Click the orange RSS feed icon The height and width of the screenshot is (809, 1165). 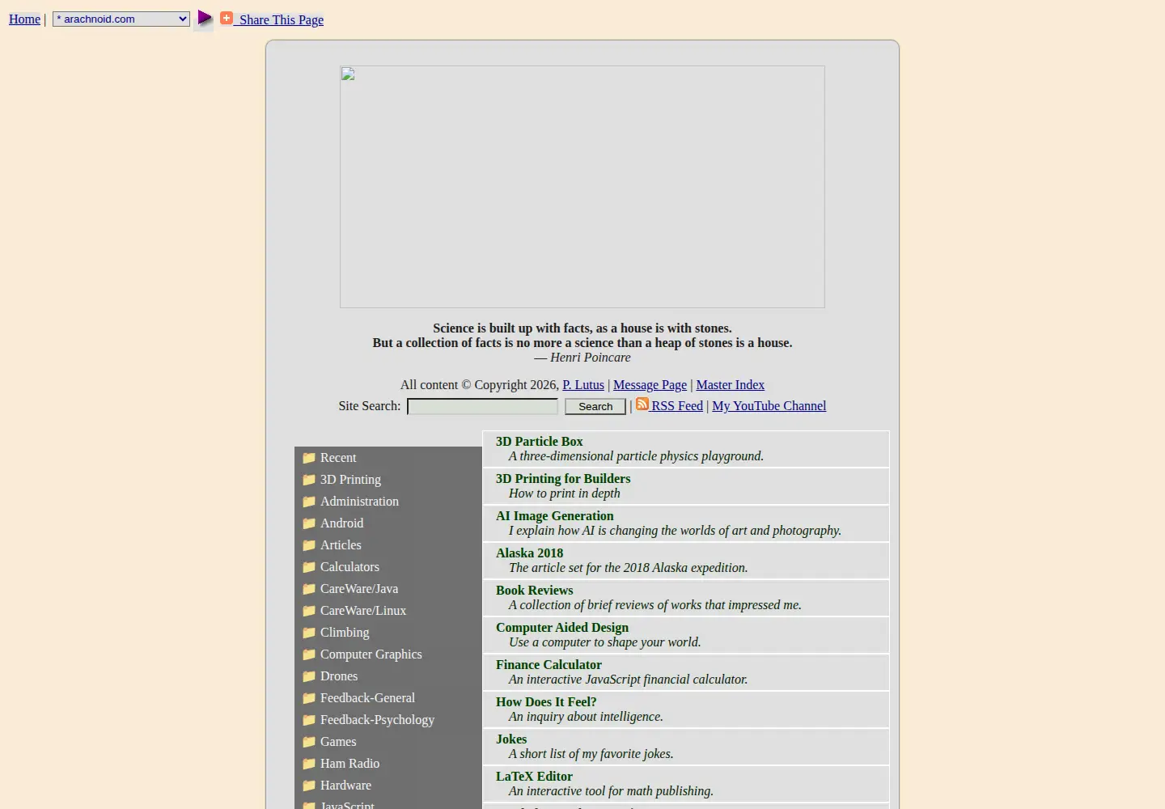point(642,404)
